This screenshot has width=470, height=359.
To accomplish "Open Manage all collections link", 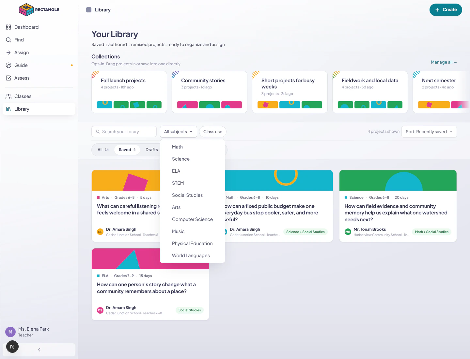I will click(x=444, y=62).
